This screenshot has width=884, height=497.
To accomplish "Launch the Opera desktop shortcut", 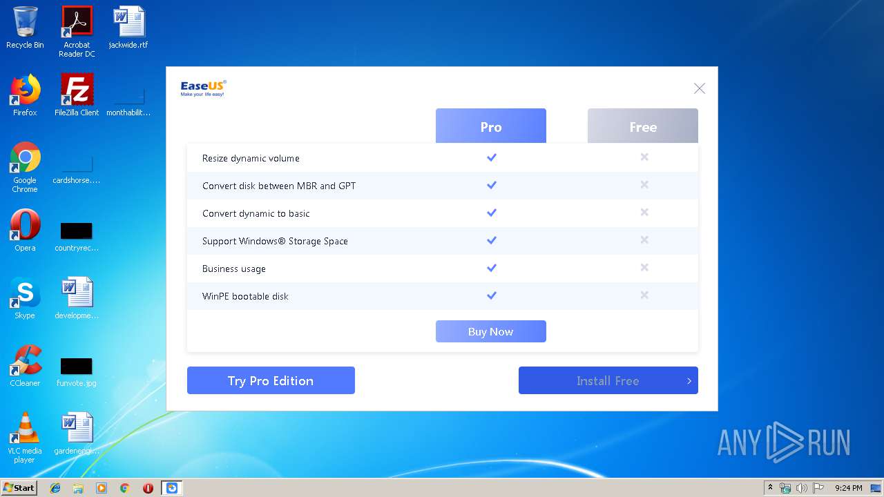I will coord(25,231).
